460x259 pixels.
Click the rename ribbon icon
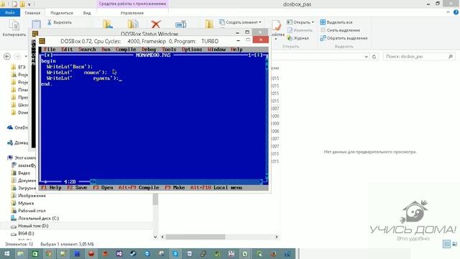(180, 24)
